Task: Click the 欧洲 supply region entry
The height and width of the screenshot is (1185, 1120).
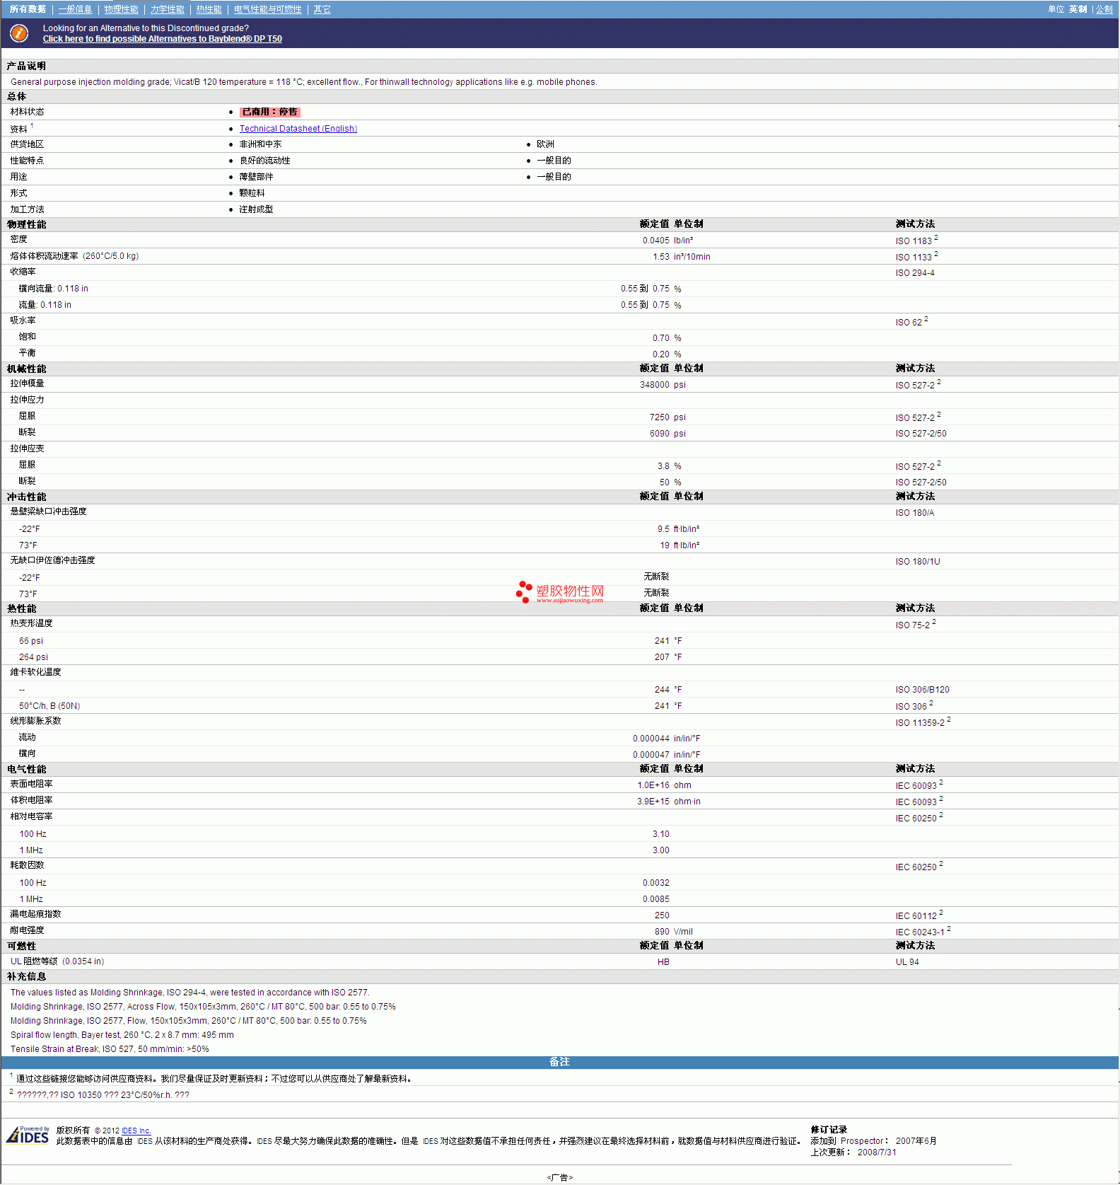Action: [x=545, y=144]
